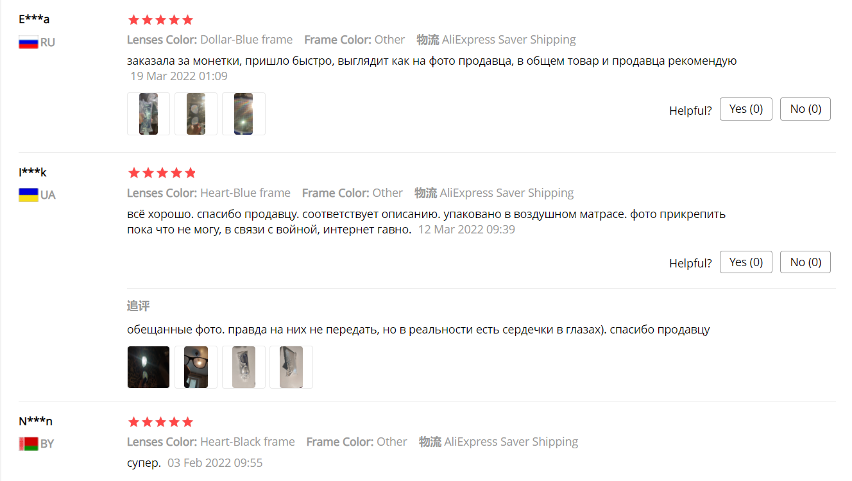Viewport: 852px width, 481px height.
Task: Open second photo in E***a's review
Action: tap(196, 114)
